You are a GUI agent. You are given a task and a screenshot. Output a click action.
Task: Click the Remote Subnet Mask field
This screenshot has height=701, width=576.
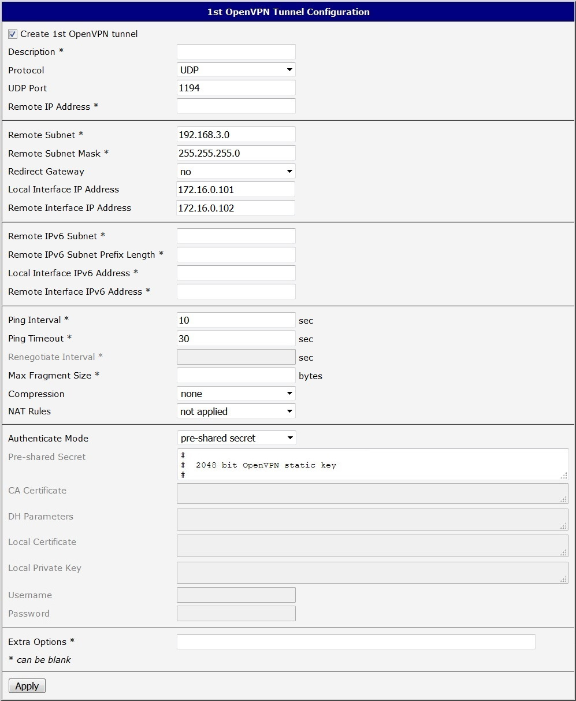tap(236, 153)
